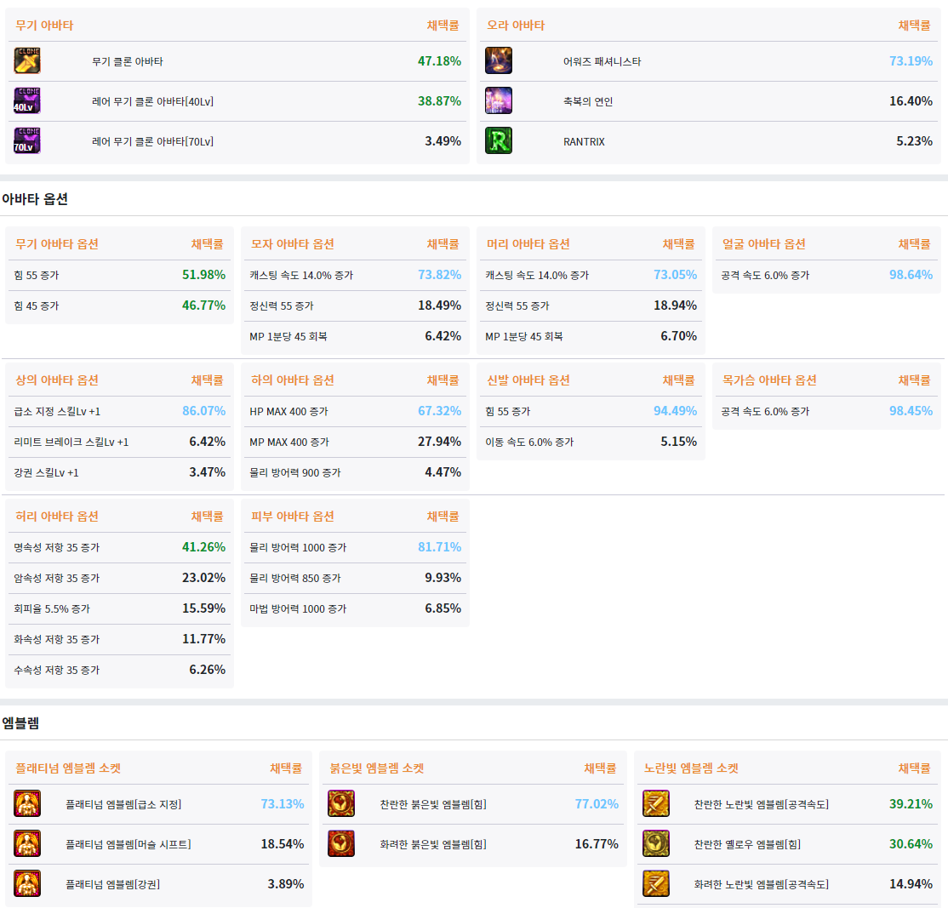Screen dimensions: 948x908
Task: Click the 플래티넘 엠블렘[머슬 시프트] icon
Action: (x=27, y=844)
